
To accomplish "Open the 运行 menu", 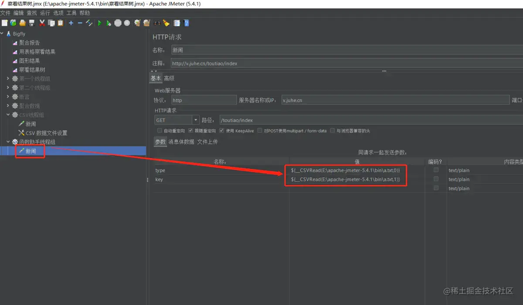I will 45,13.
